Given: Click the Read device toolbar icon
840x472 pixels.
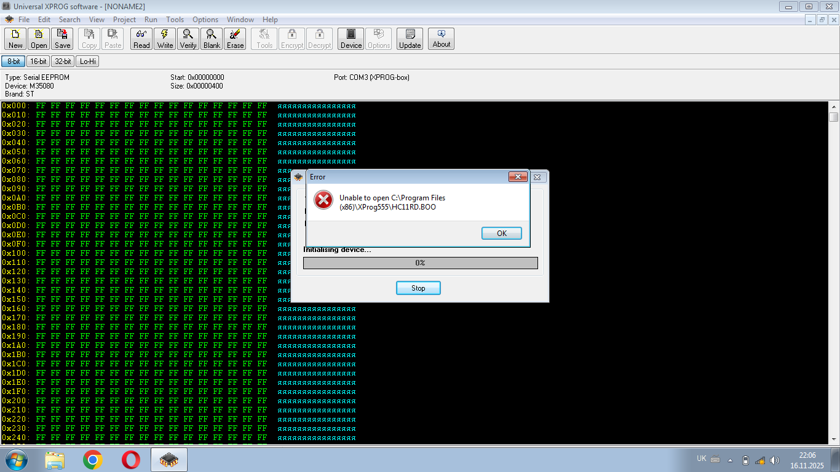Looking at the screenshot, I should point(141,39).
